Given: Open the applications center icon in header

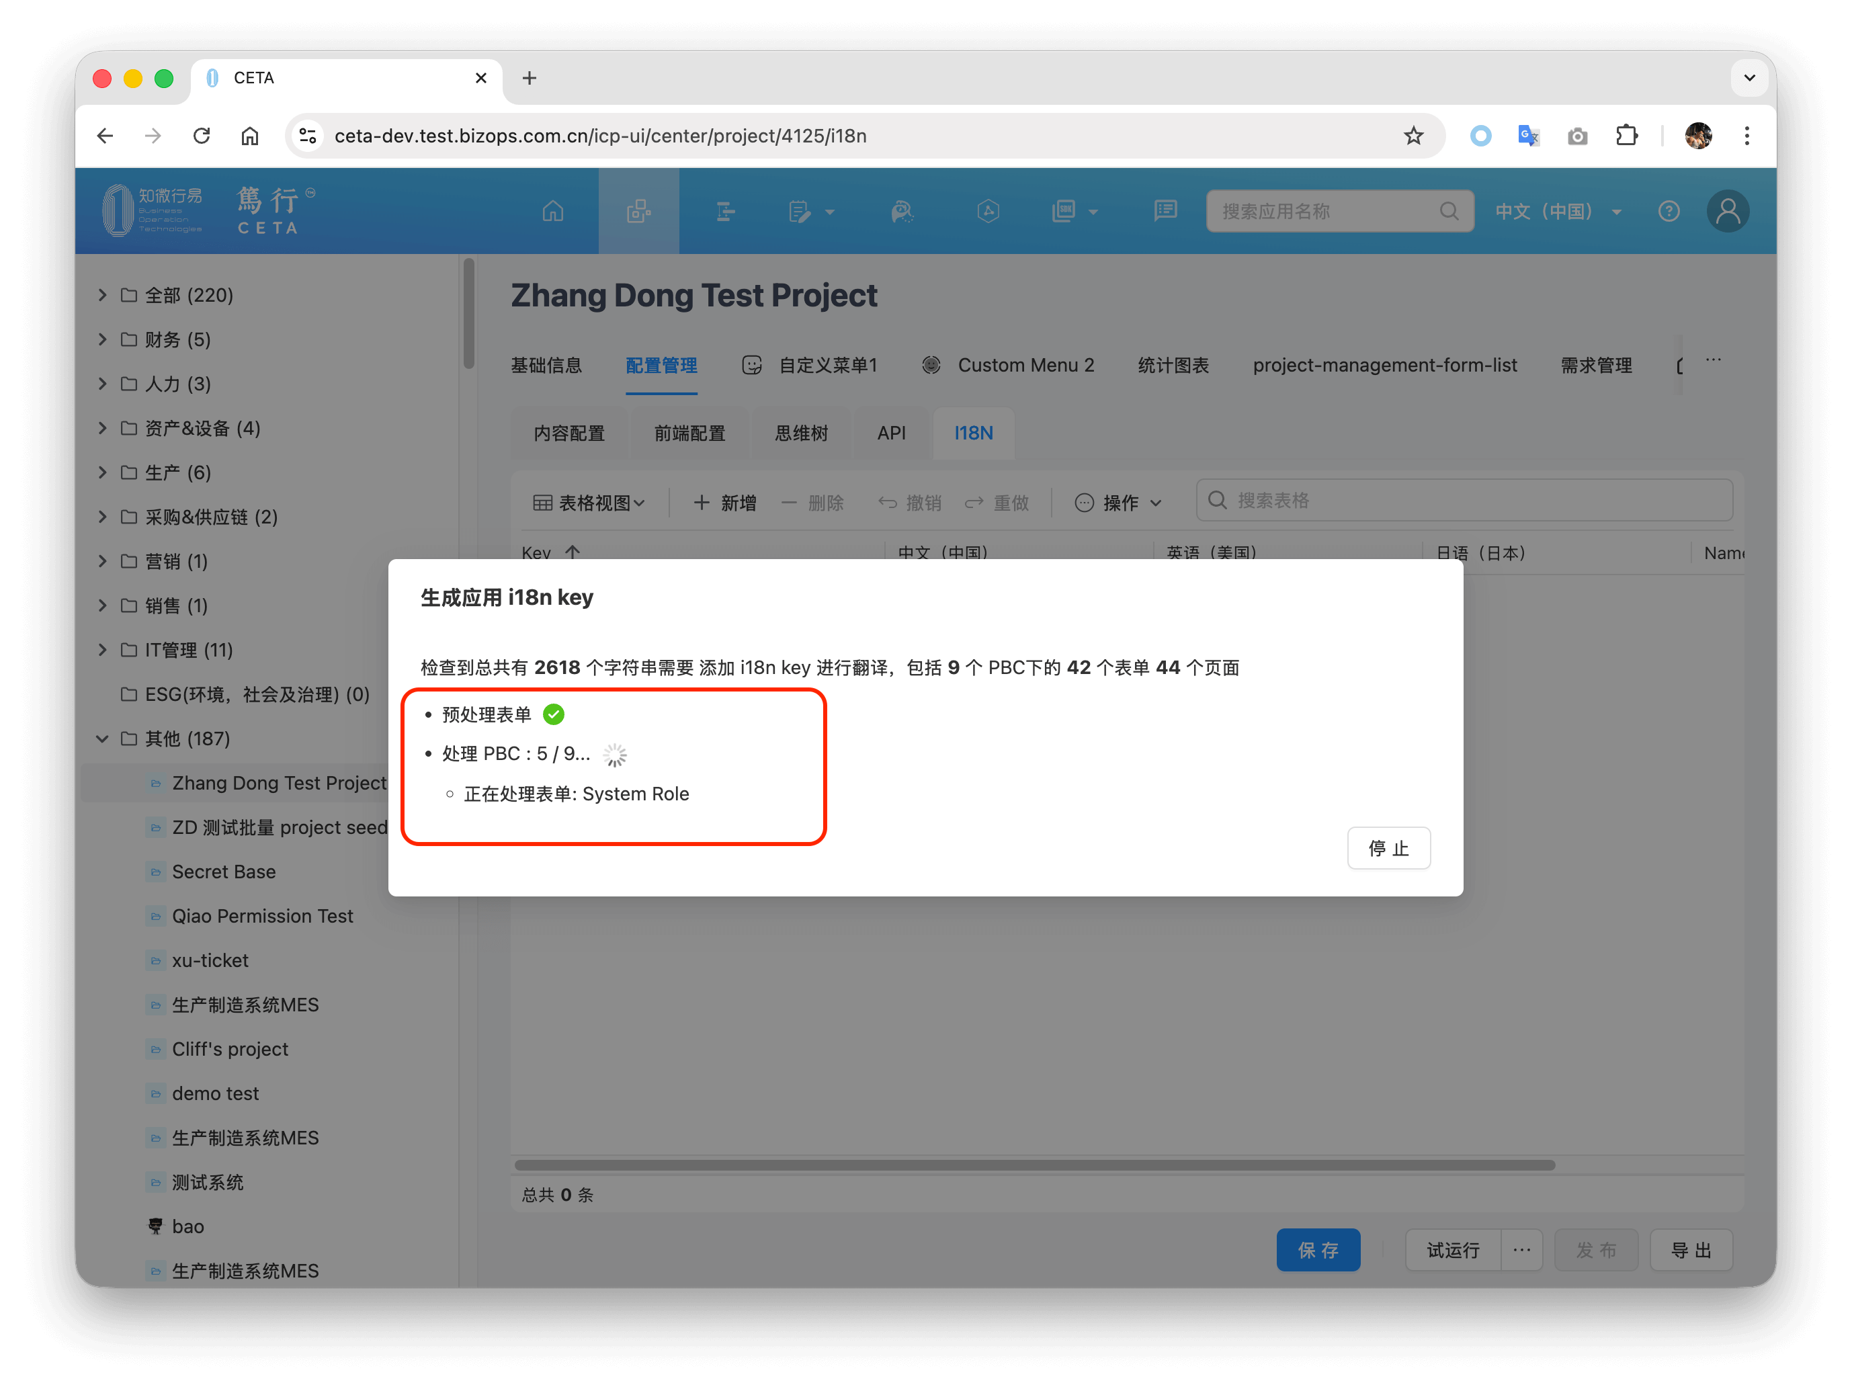Looking at the screenshot, I should tap(639, 211).
